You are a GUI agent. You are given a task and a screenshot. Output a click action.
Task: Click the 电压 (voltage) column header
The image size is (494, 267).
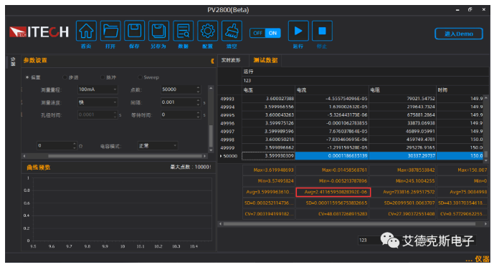268,90
